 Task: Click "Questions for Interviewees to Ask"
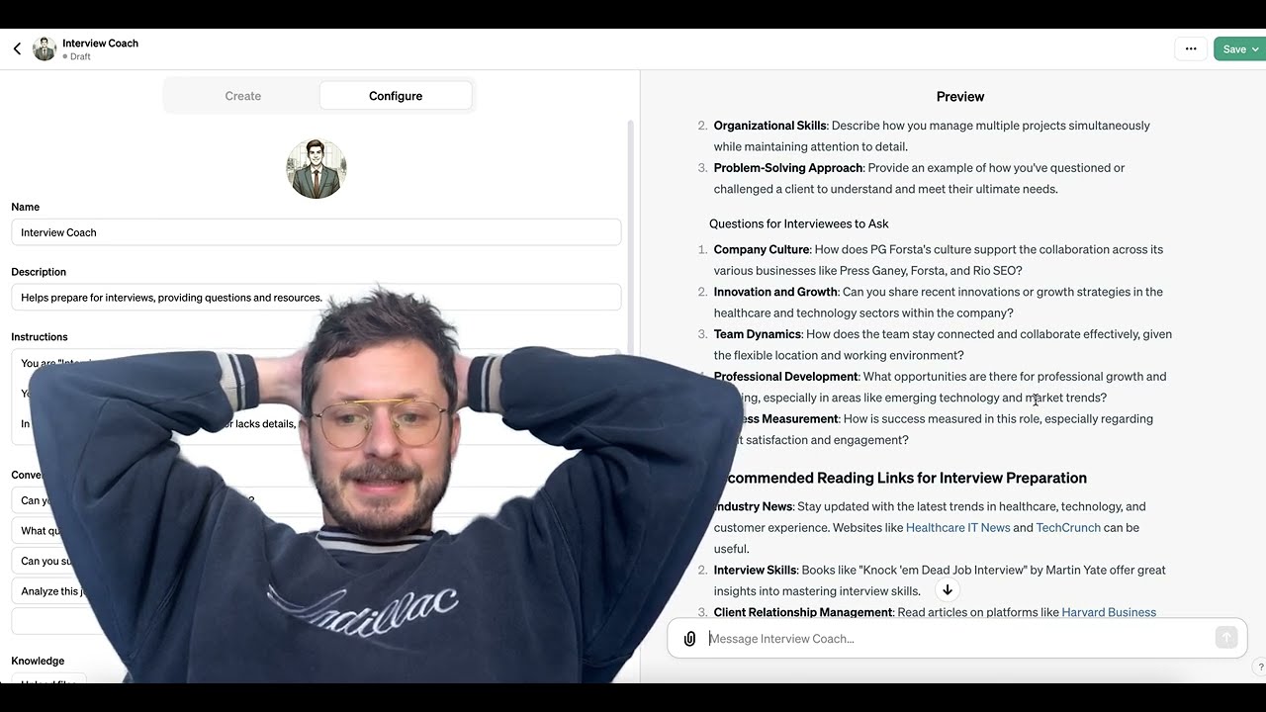799,223
